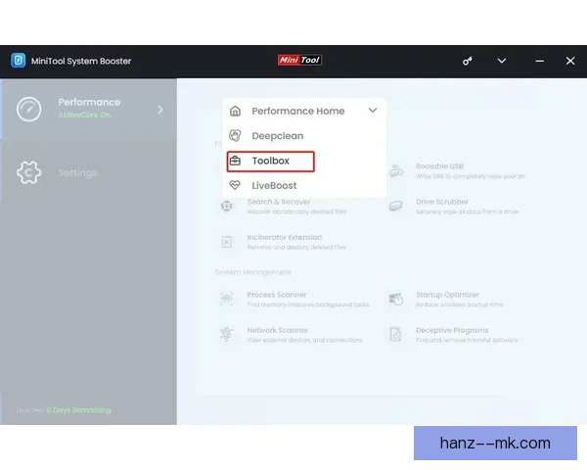
Task: Open the Performance sidebar section
Action: pos(88,109)
